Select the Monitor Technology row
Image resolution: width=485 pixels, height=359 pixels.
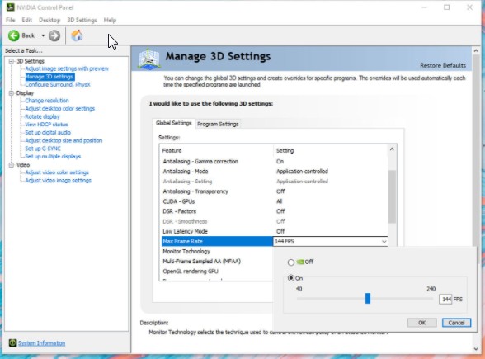[217, 251]
